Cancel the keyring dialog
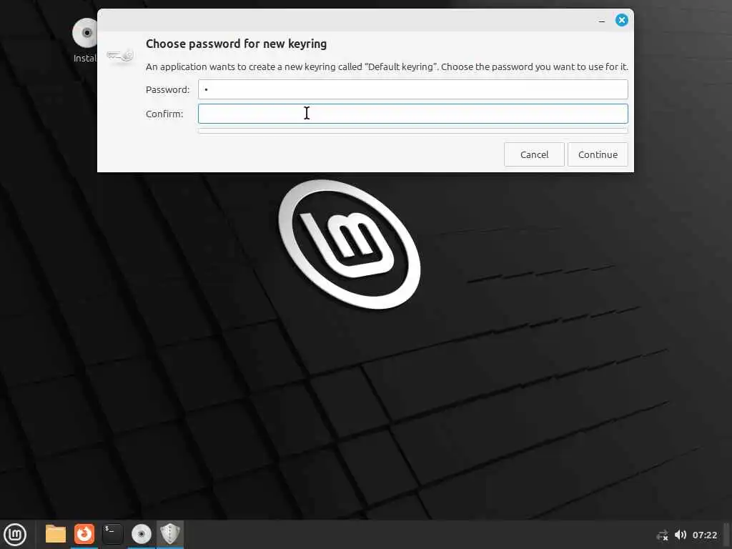The image size is (732, 549). 534,154
